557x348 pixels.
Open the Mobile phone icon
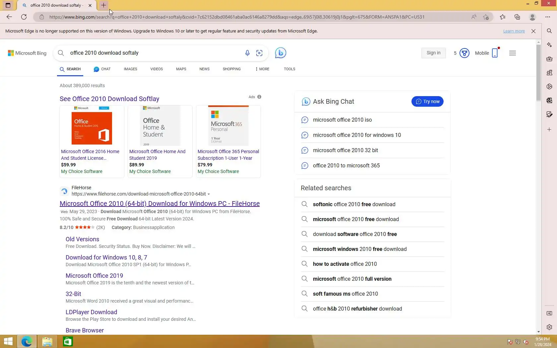(495, 53)
